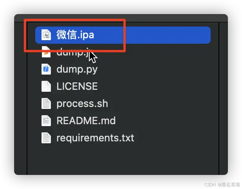Click the LICENSE file icon
Image resolution: width=242 pixels, height=189 pixels.
46,86
